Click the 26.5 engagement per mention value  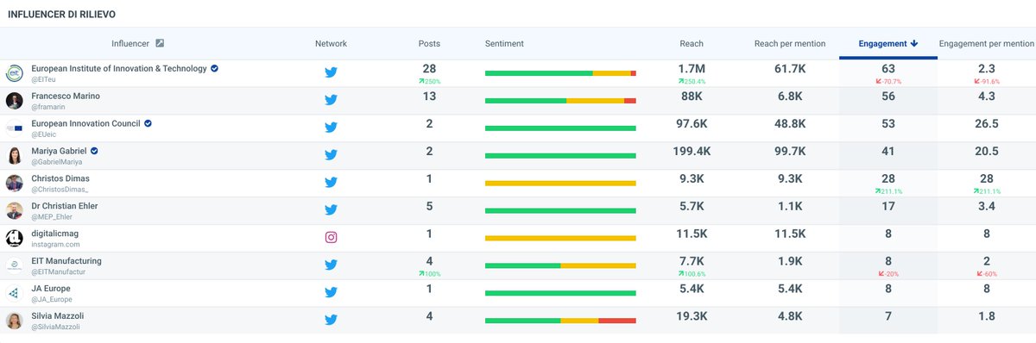point(986,123)
